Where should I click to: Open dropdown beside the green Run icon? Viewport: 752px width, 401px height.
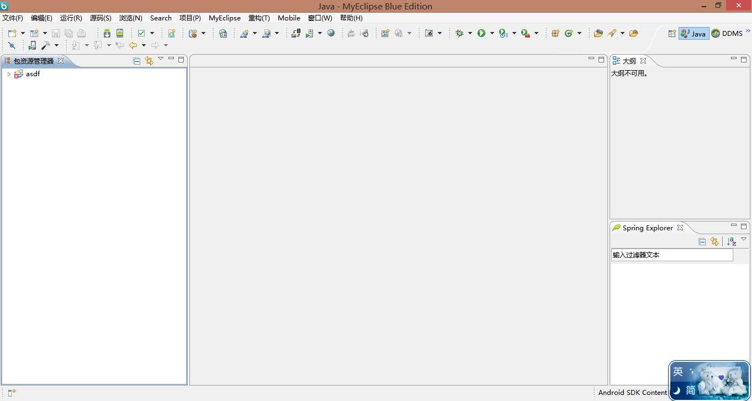tap(491, 33)
